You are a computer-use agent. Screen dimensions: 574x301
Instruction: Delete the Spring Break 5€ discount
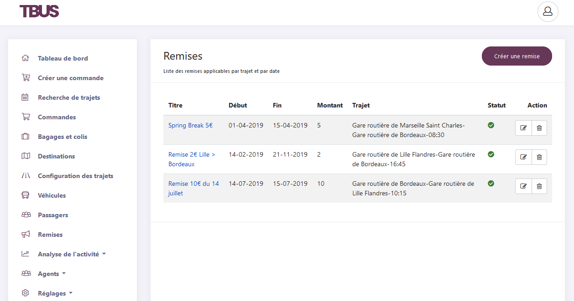(x=539, y=128)
